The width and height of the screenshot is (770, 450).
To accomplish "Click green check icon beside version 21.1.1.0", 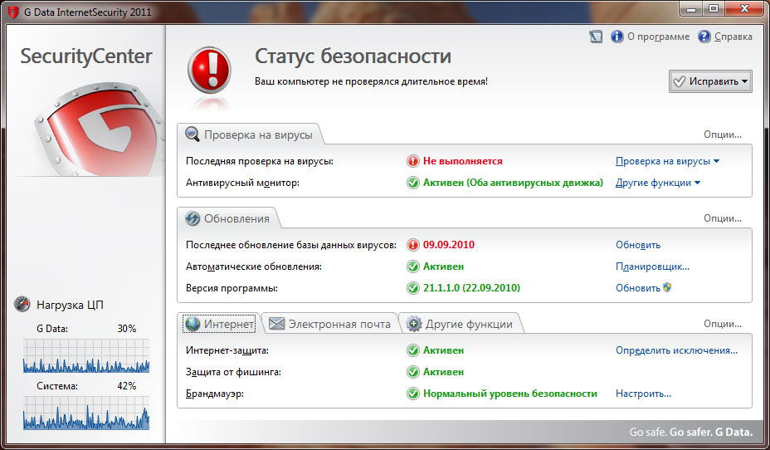I will pyautogui.click(x=413, y=288).
